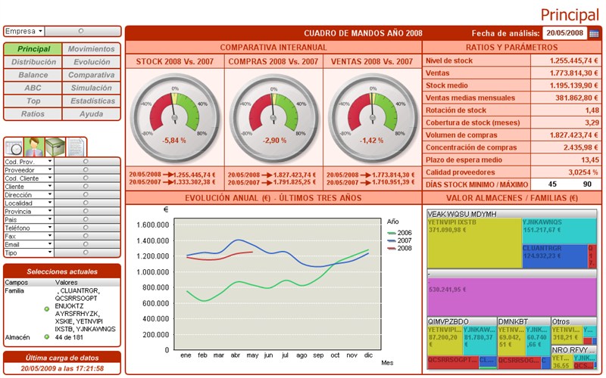
Task: Click the Selecciones actuales panel header
Action: (x=62, y=271)
